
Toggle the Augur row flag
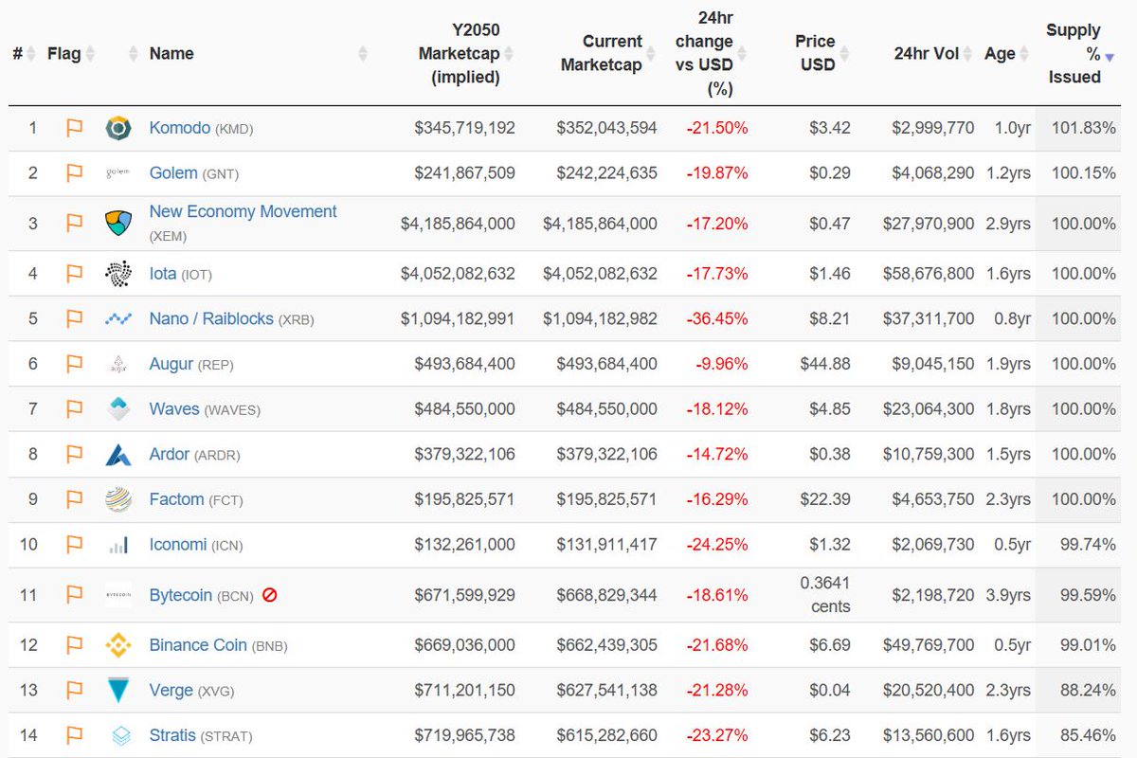click(x=74, y=364)
